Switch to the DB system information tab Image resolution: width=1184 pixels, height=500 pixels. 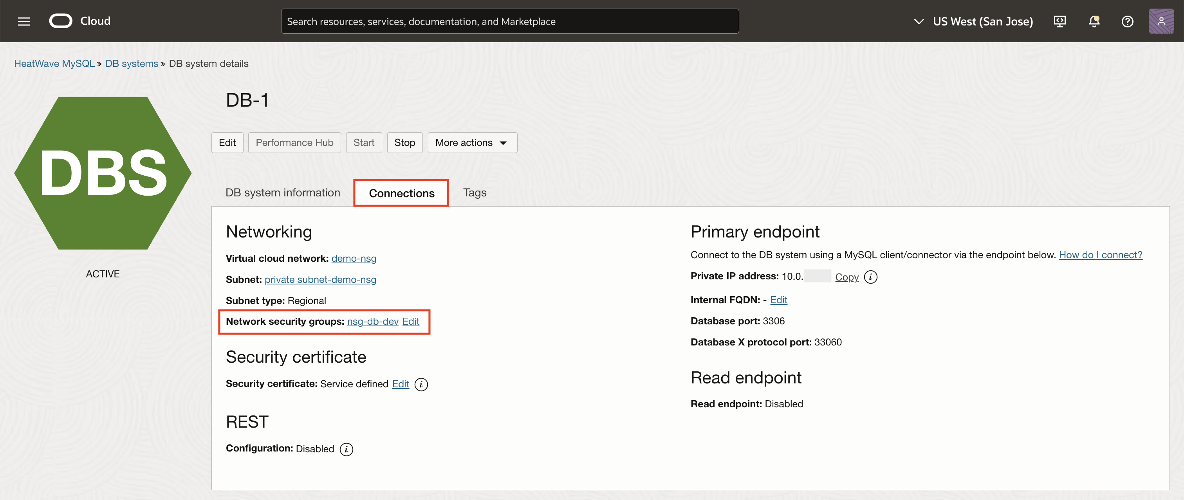(x=282, y=192)
